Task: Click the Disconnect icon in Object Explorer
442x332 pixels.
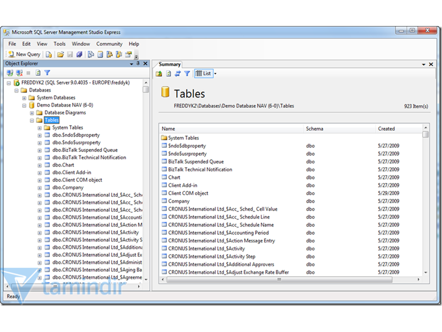Action: coord(20,72)
